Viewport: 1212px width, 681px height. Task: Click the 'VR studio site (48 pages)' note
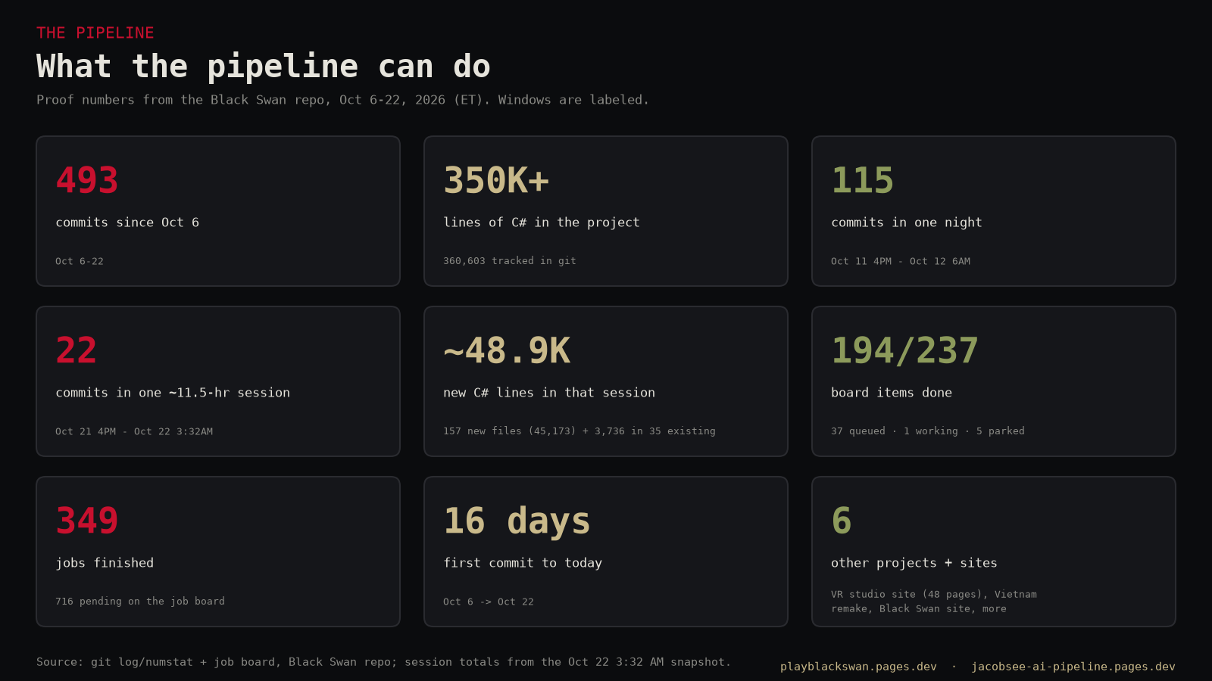coord(934,602)
